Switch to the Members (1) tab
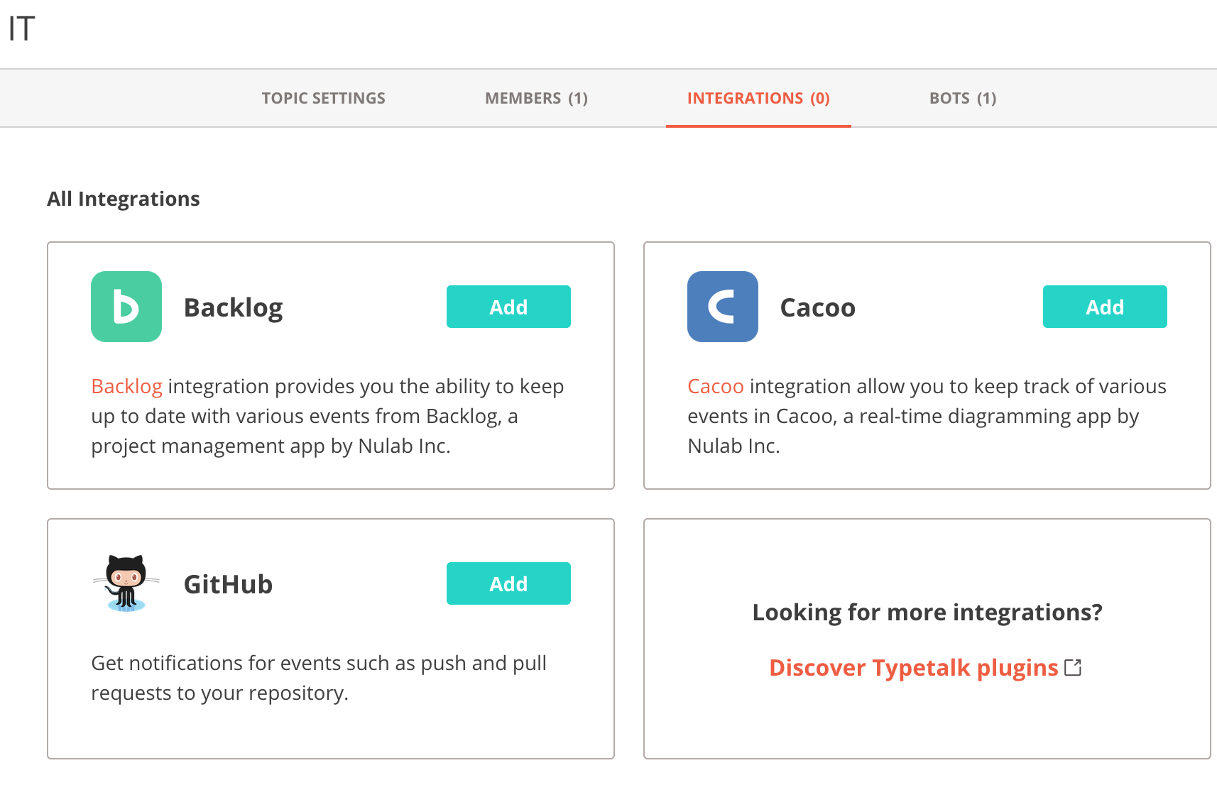Image resolution: width=1217 pixels, height=785 pixels. 537,98
